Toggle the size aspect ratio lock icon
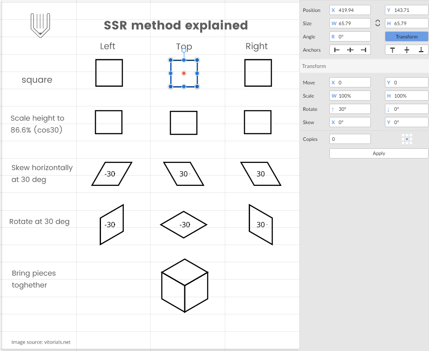Viewport: 429px width, 351px height. (x=377, y=23)
